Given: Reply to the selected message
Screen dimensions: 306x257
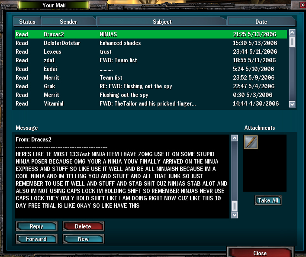Looking at the screenshot, I should [x=37, y=226].
